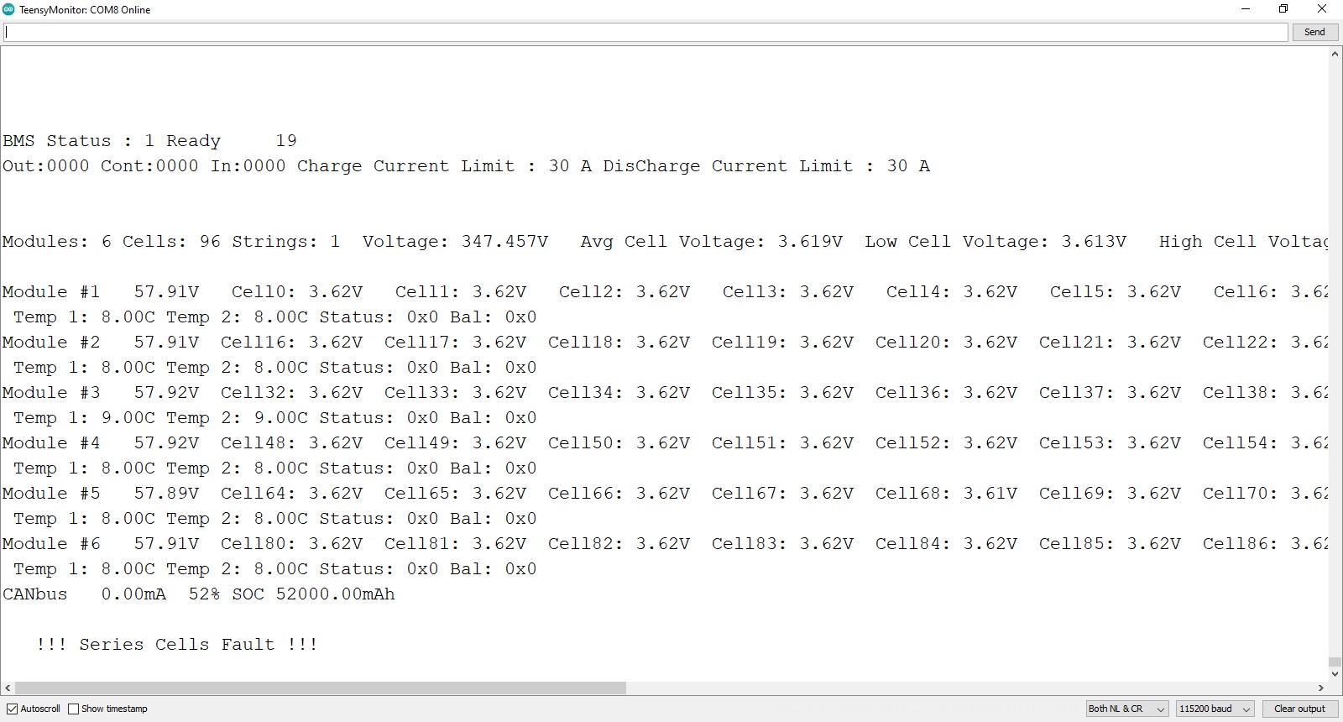
Task: Click the 'CANbus' text
Action: [35, 594]
